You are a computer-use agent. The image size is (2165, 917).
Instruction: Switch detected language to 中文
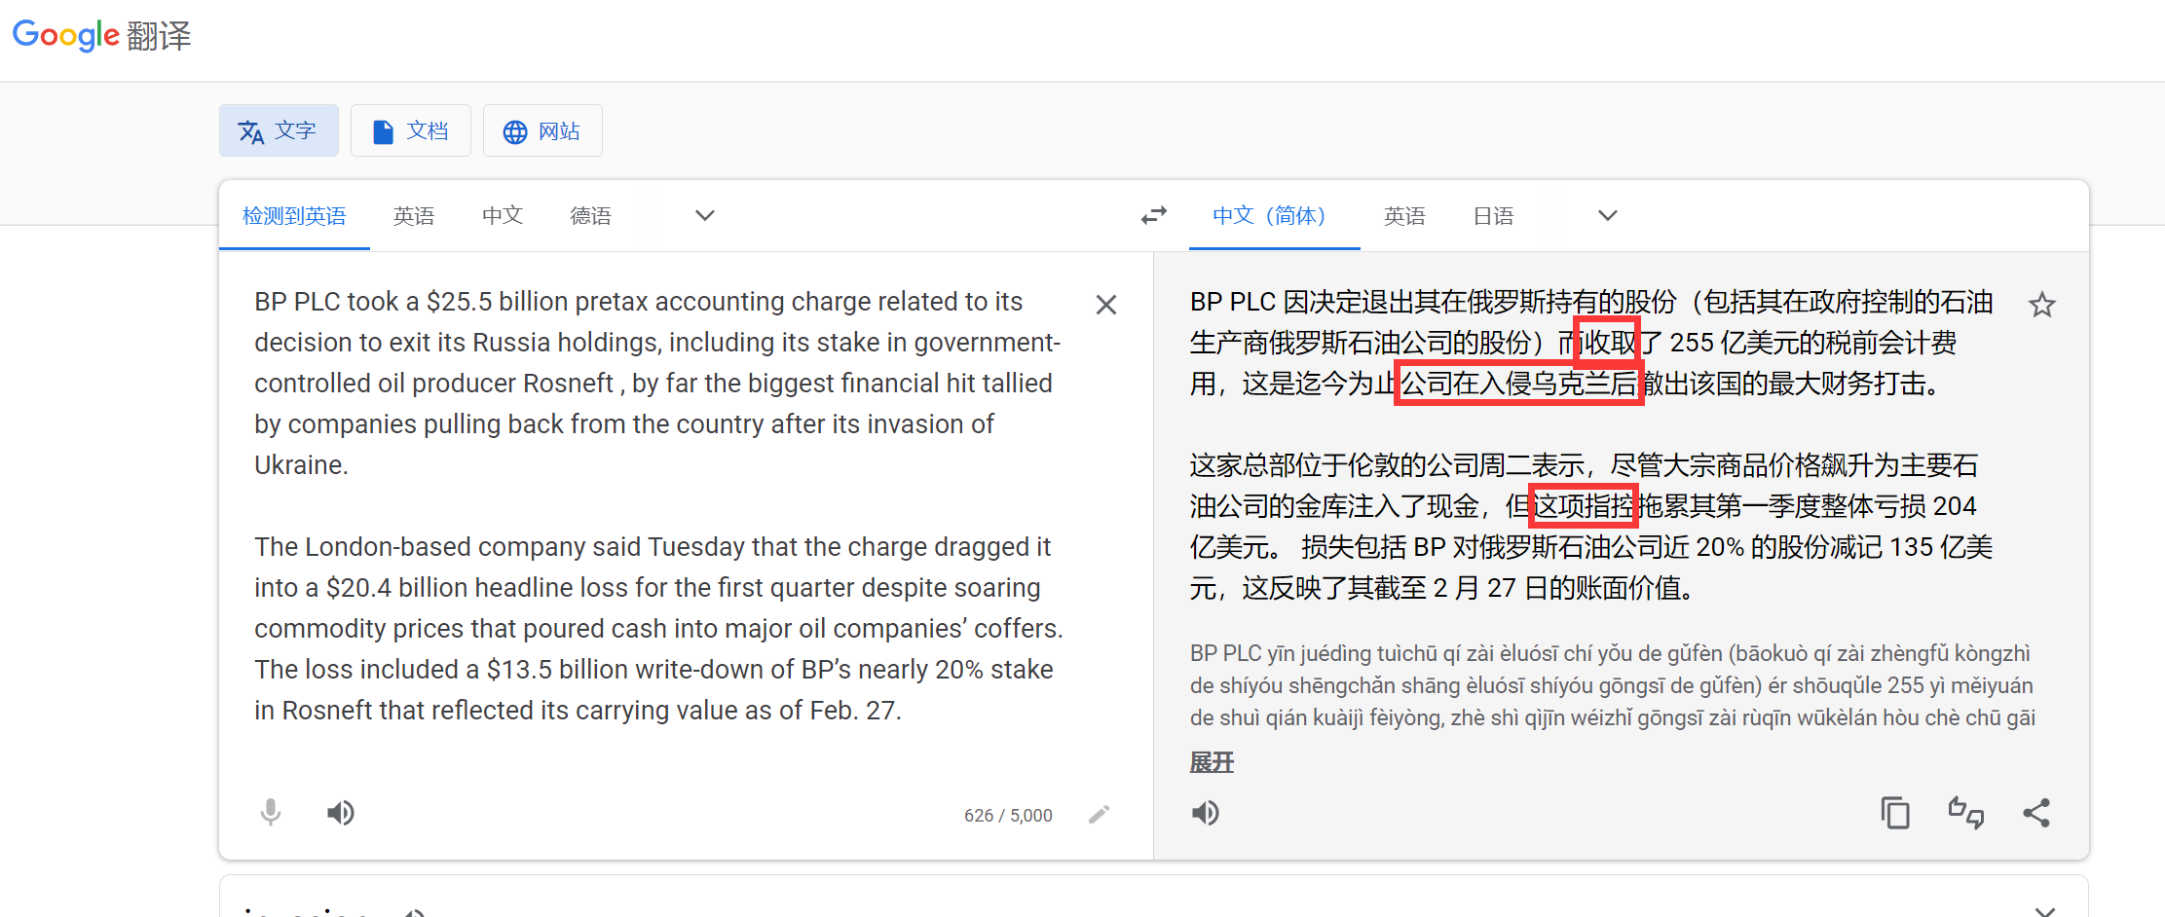click(502, 215)
